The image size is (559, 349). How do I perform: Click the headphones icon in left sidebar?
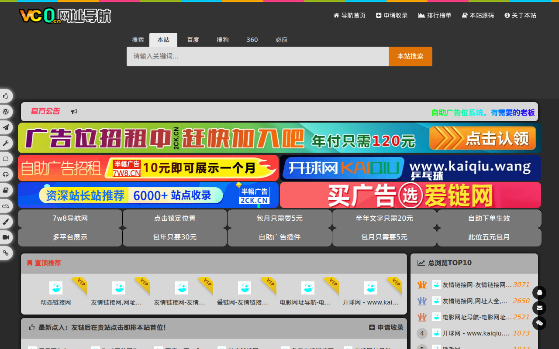click(x=6, y=174)
